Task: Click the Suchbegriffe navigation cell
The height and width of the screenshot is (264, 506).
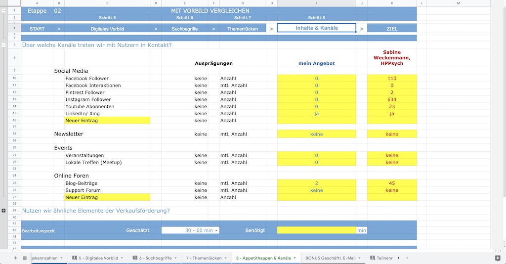Action: click(185, 29)
